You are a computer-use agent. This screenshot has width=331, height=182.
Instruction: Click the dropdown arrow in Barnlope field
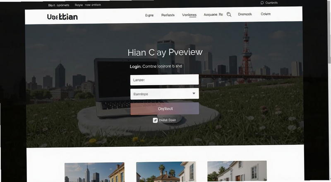tap(194, 93)
